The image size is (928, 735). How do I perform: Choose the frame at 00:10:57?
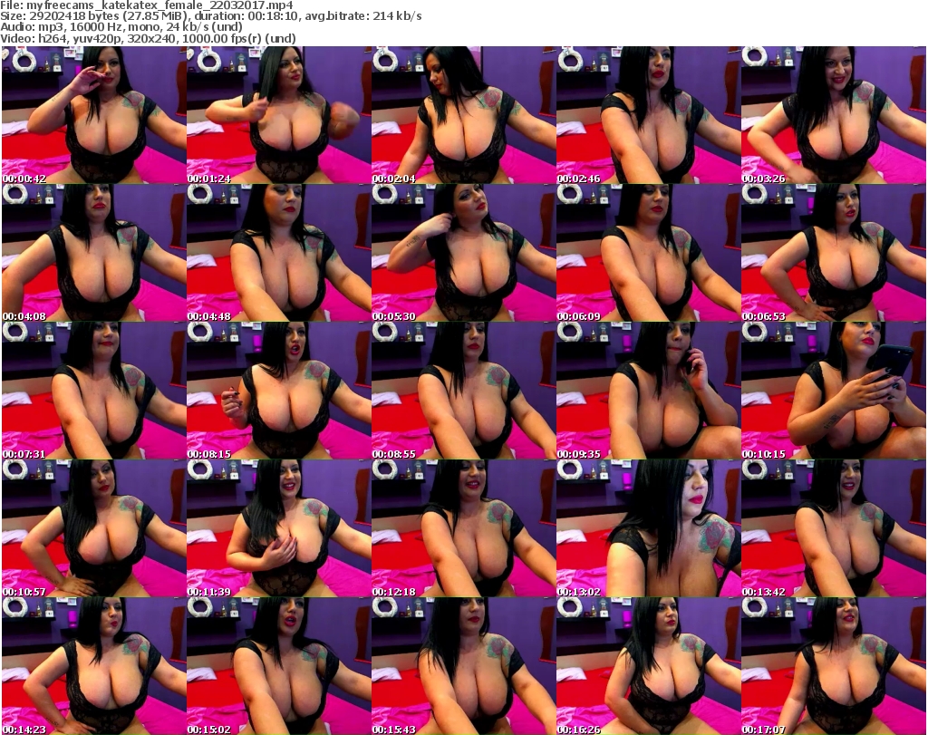pos(93,528)
